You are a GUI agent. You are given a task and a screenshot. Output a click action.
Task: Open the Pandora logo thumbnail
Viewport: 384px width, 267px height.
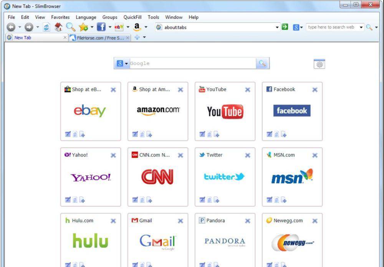click(x=225, y=242)
